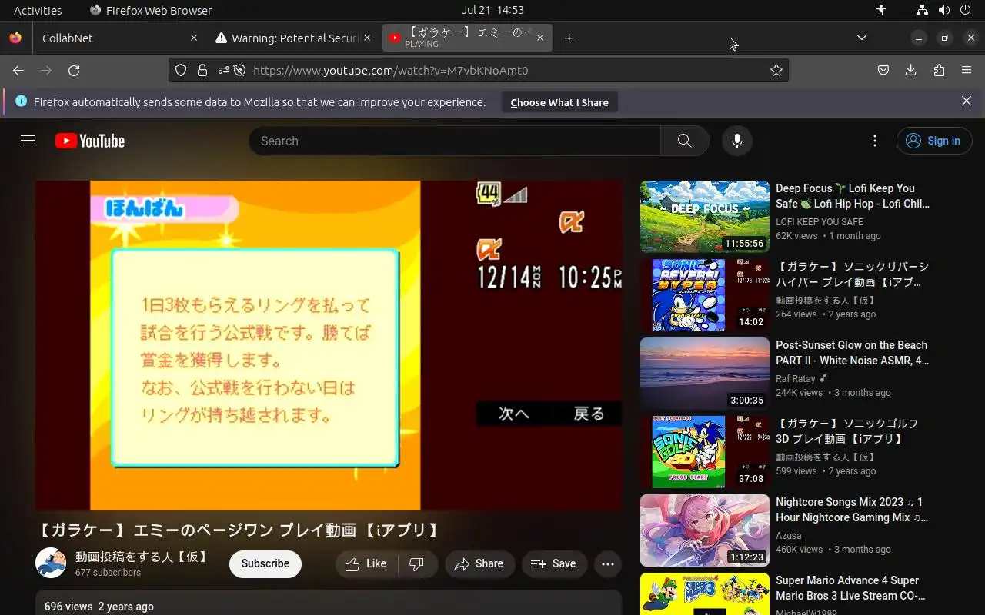Click the search magnifier button
This screenshot has height=615, width=985.
684,141
